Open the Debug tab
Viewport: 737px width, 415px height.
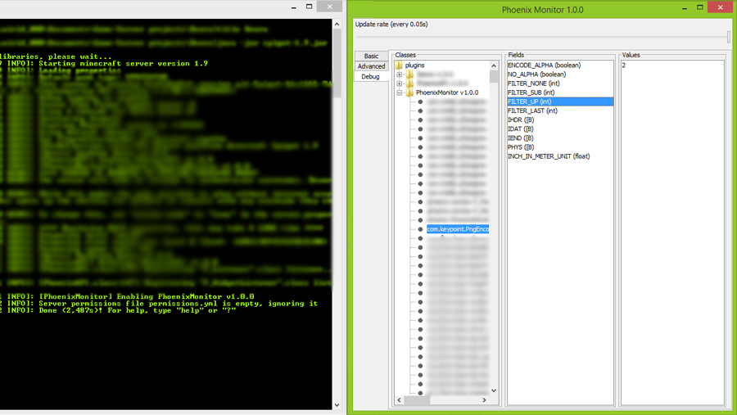click(371, 77)
